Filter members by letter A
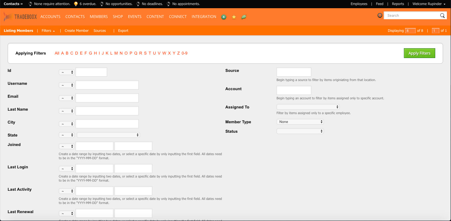The image size is (451, 221). click(63, 53)
